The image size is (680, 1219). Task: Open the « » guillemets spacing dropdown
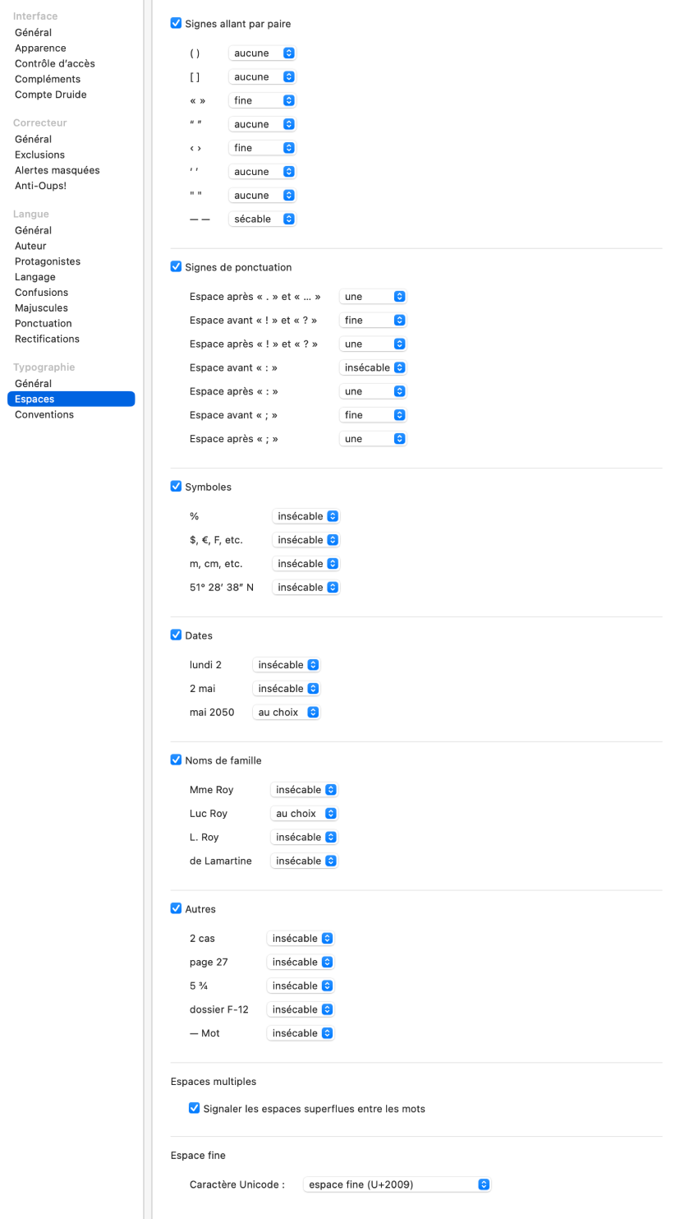pos(262,100)
